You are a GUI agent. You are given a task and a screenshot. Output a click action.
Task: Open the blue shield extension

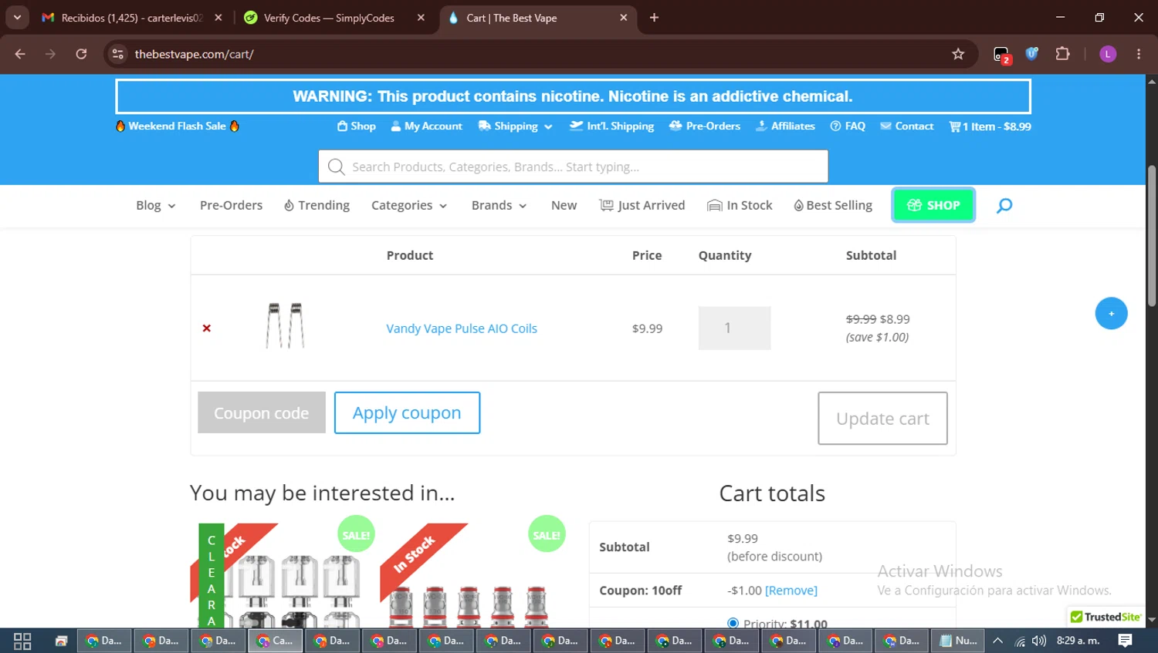[x=1031, y=54]
